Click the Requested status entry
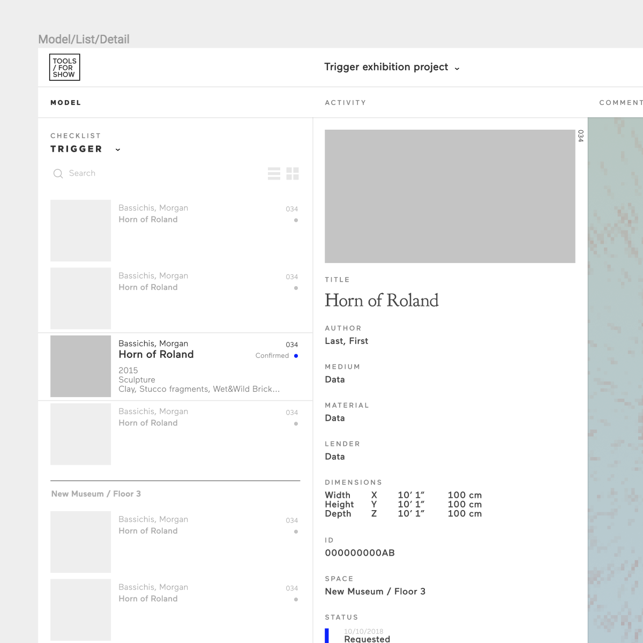The height and width of the screenshot is (643, 643). tap(367, 639)
